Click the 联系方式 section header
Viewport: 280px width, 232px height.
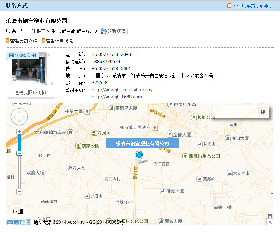[x=17, y=6]
